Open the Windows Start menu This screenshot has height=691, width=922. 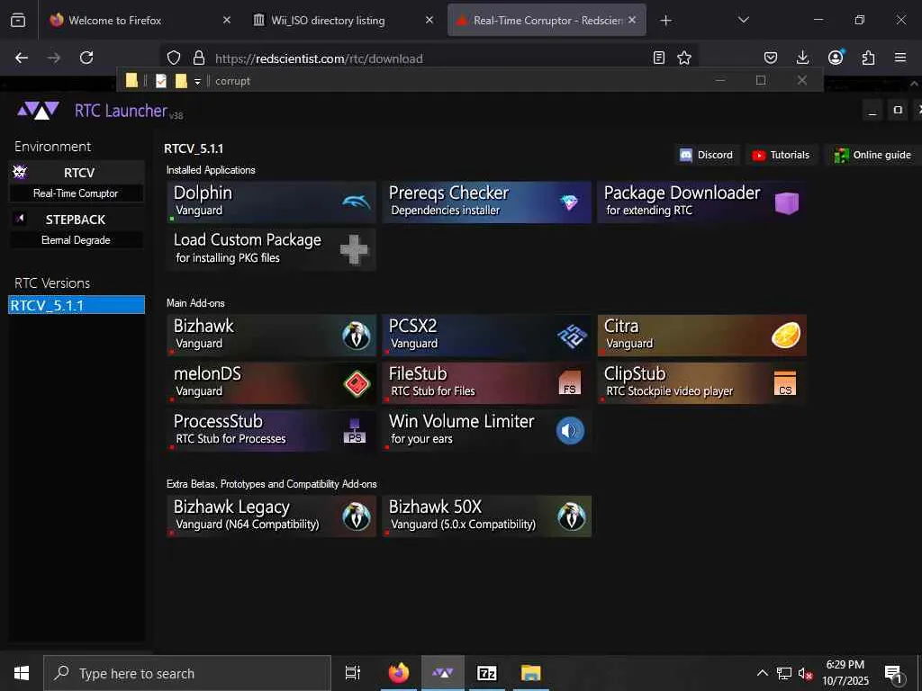pyautogui.click(x=22, y=673)
